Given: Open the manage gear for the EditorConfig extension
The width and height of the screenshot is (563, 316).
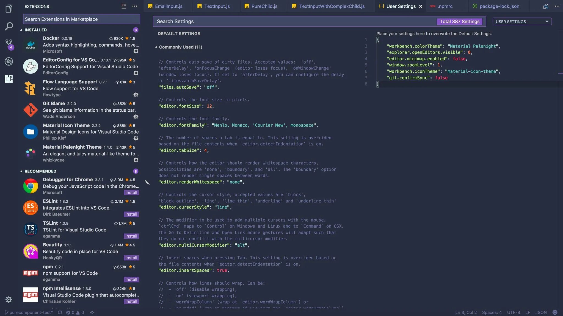Looking at the screenshot, I should point(136,73).
